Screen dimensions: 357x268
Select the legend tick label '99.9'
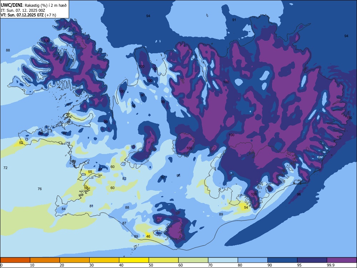(x=330, y=265)
